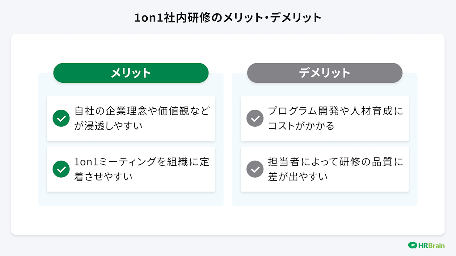Select the green メリット header pill
Screen dimensions: 456x256
(131, 73)
